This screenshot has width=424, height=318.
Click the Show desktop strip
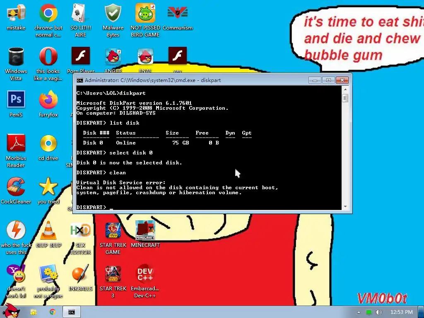[421, 312]
